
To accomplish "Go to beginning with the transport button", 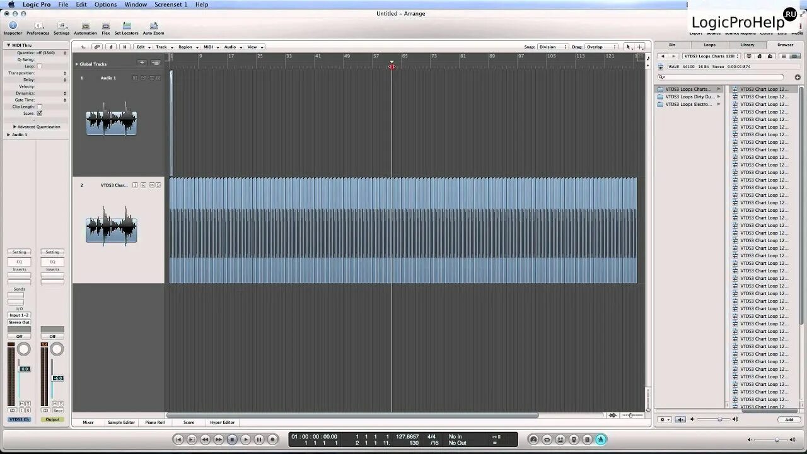I will click(178, 439).
